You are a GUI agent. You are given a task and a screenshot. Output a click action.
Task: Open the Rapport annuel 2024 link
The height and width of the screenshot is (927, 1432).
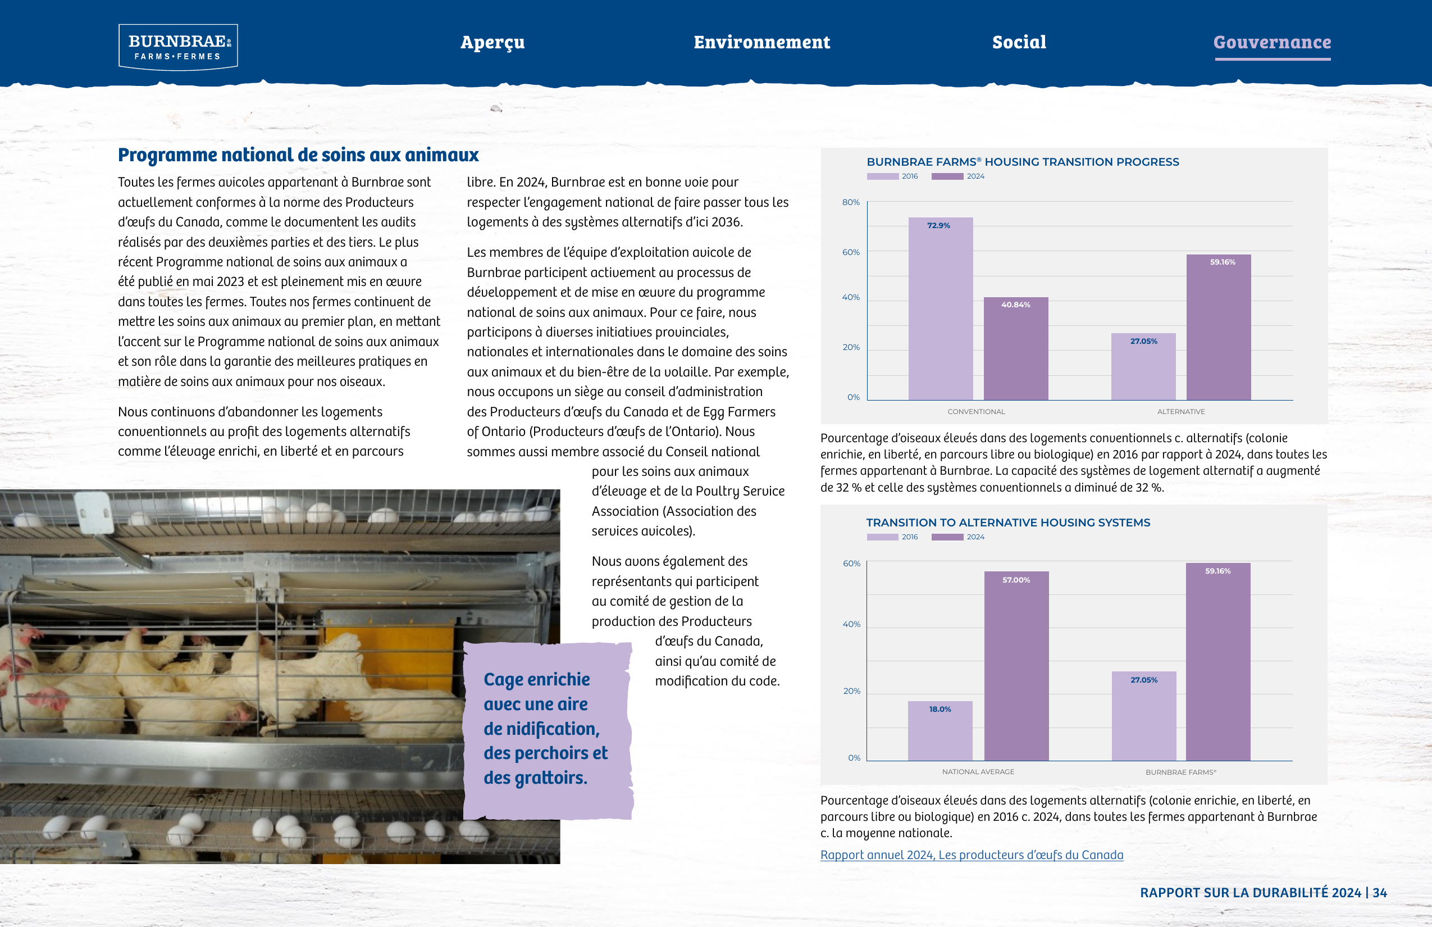tap(972, 855)
